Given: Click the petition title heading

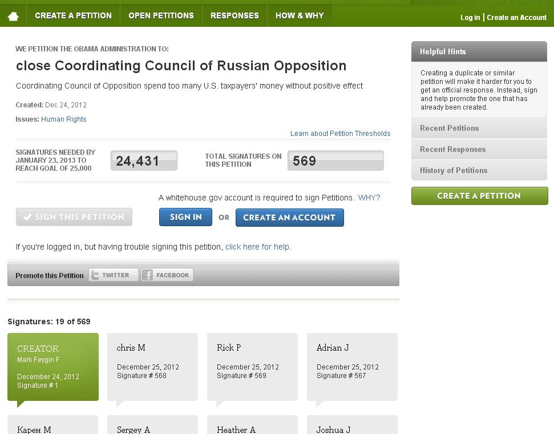Looking at the screenshot, I should pyautogui.click(x=181, y=66).
